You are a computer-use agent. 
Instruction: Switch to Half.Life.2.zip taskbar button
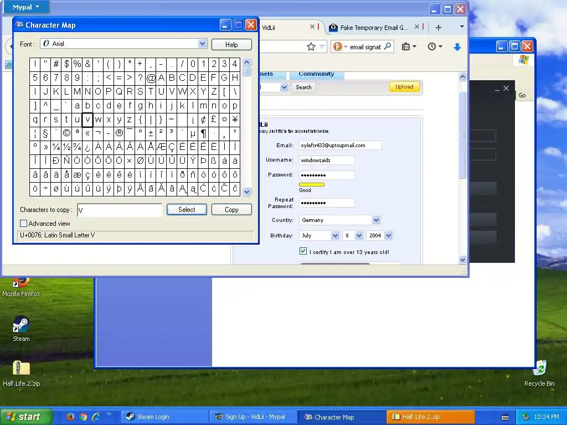[x=430, y=417]
